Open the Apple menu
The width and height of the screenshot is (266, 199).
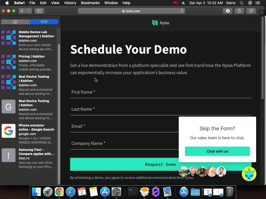coord(7,3)
